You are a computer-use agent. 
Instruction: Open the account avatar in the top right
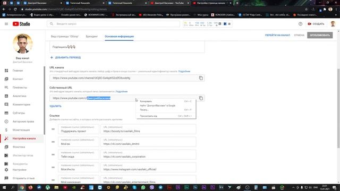[333, 24]
